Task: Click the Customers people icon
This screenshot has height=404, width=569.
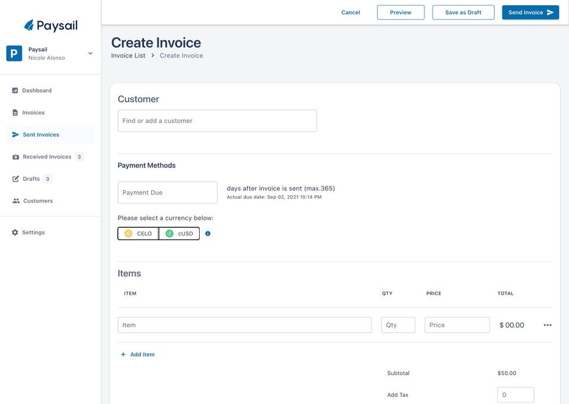Action: pos(16,201)
